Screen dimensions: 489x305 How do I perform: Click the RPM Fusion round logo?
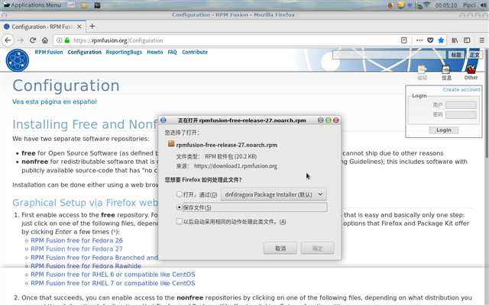[18, 60]
